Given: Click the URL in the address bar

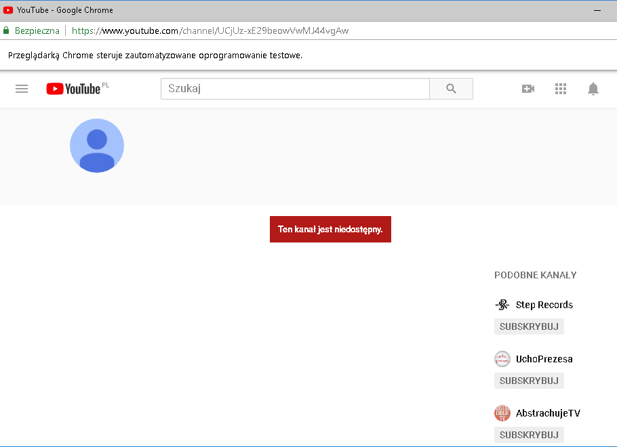Looking at the screenshot, I should (x=210, y=30).
